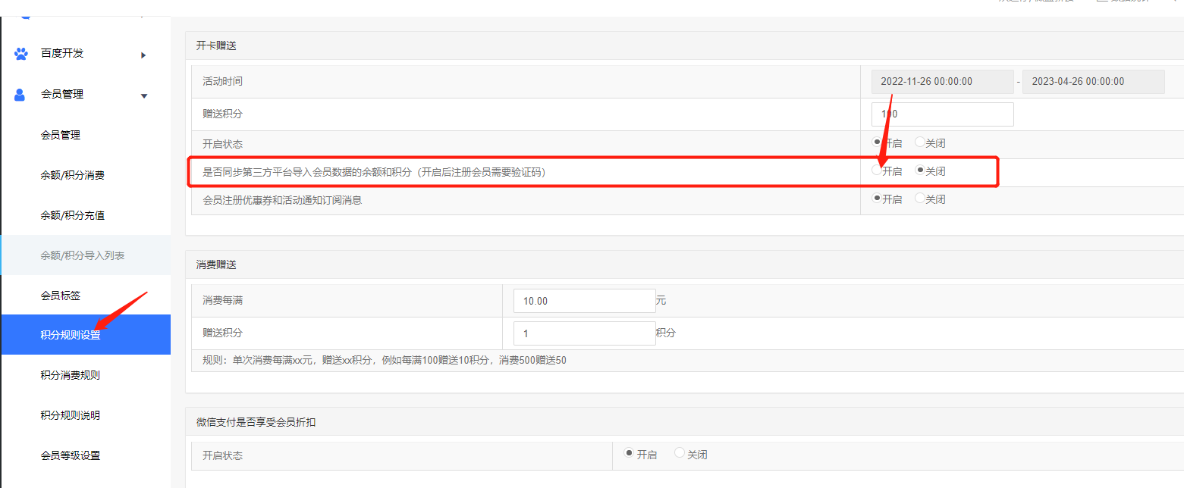Click the 开卡赠送 section header

pos(216,45)
